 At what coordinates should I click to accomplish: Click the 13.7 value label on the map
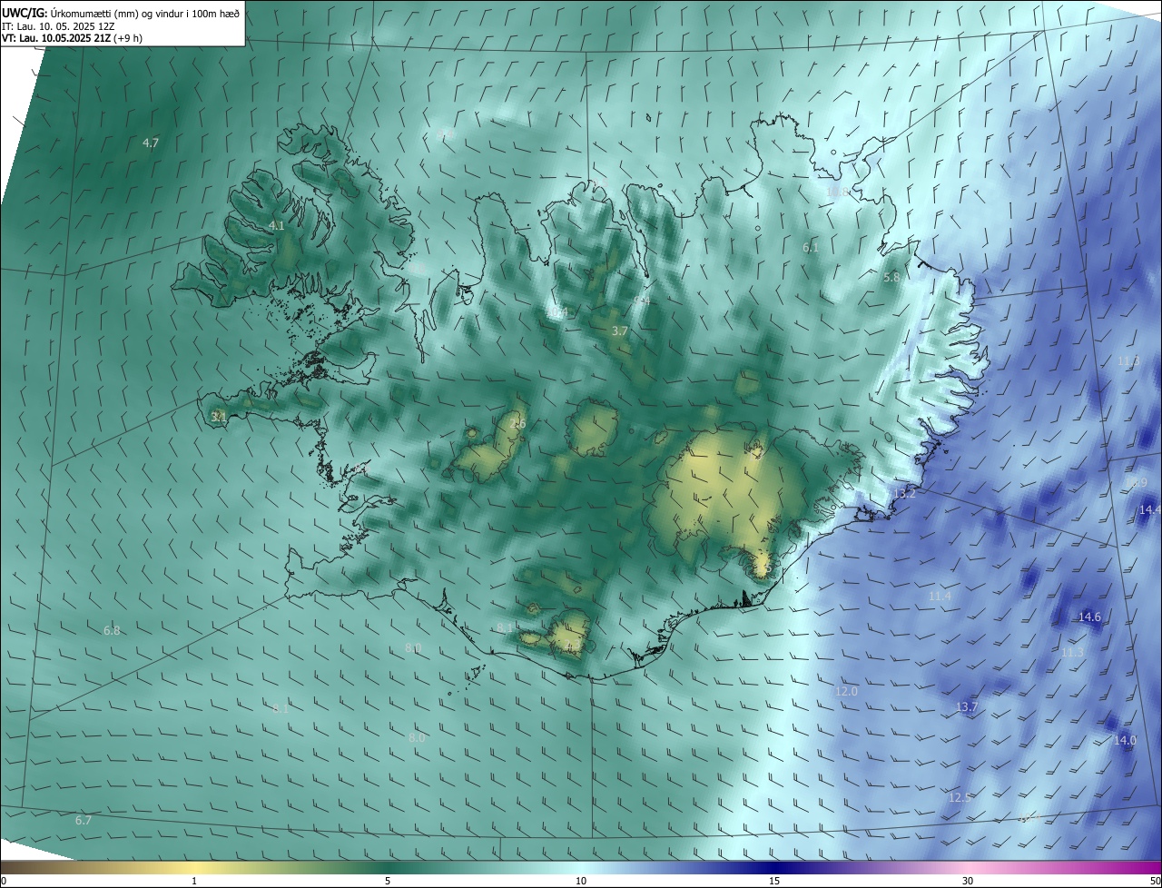(x=967, y=706)
